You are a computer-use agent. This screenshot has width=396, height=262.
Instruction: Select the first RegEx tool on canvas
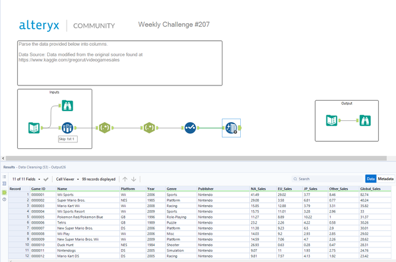[105, 128]
